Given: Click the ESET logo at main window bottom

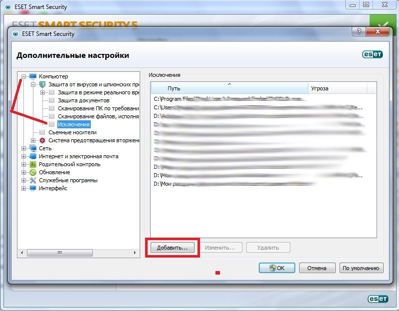Looking at the screenshot, I should [x=378, y=299].
